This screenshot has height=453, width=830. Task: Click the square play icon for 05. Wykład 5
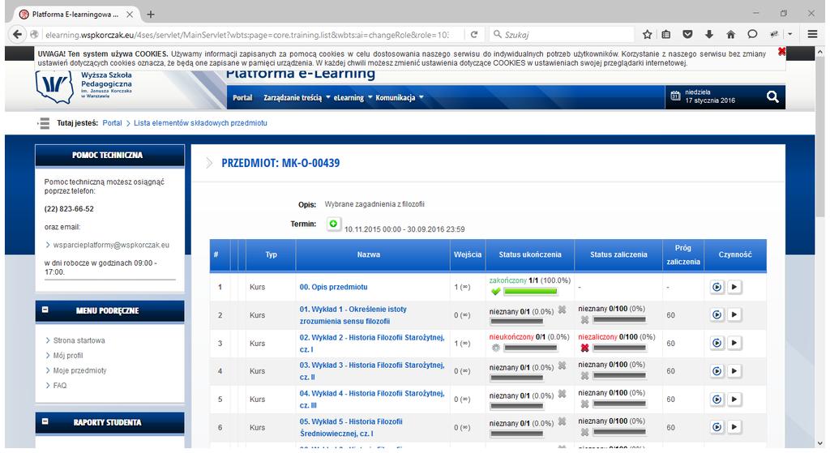pyautogui.click(x=734, y=427)
